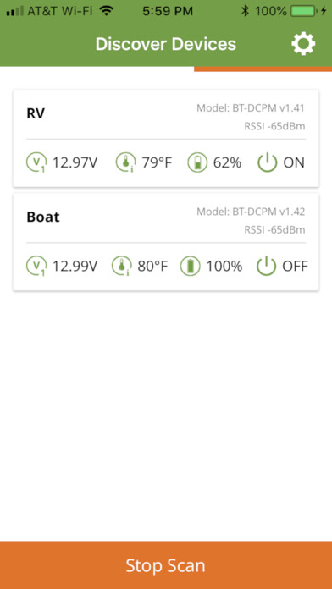Tap the Boat model BT-DCPM v1.42 label
Screen dimensions: 332x589
(x=251, y=212)
